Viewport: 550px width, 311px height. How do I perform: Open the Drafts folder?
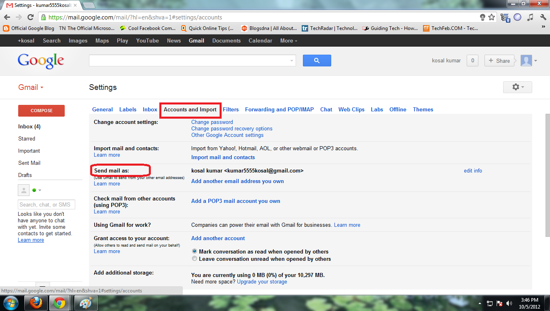coord(25,175)
